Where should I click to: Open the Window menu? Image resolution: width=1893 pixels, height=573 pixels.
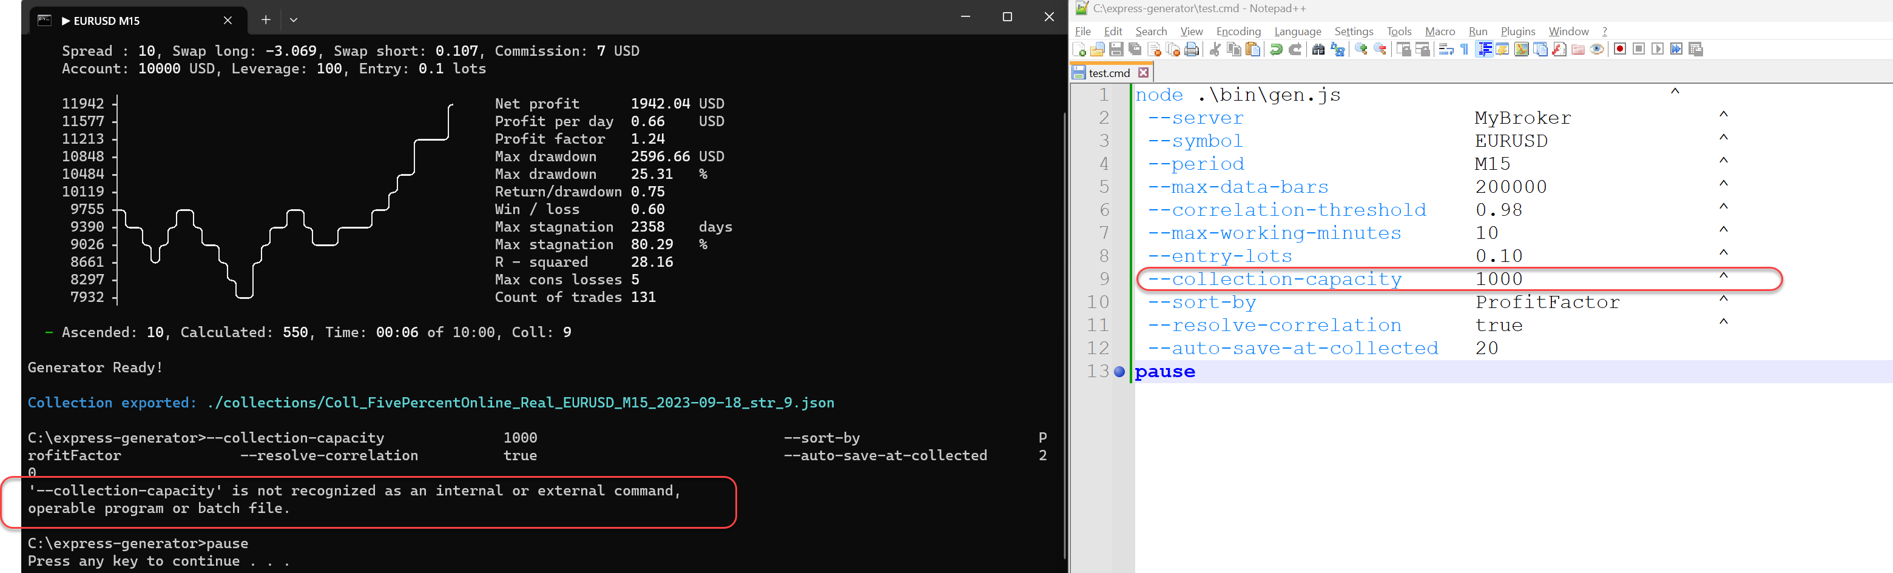[x=1568, y=31]
